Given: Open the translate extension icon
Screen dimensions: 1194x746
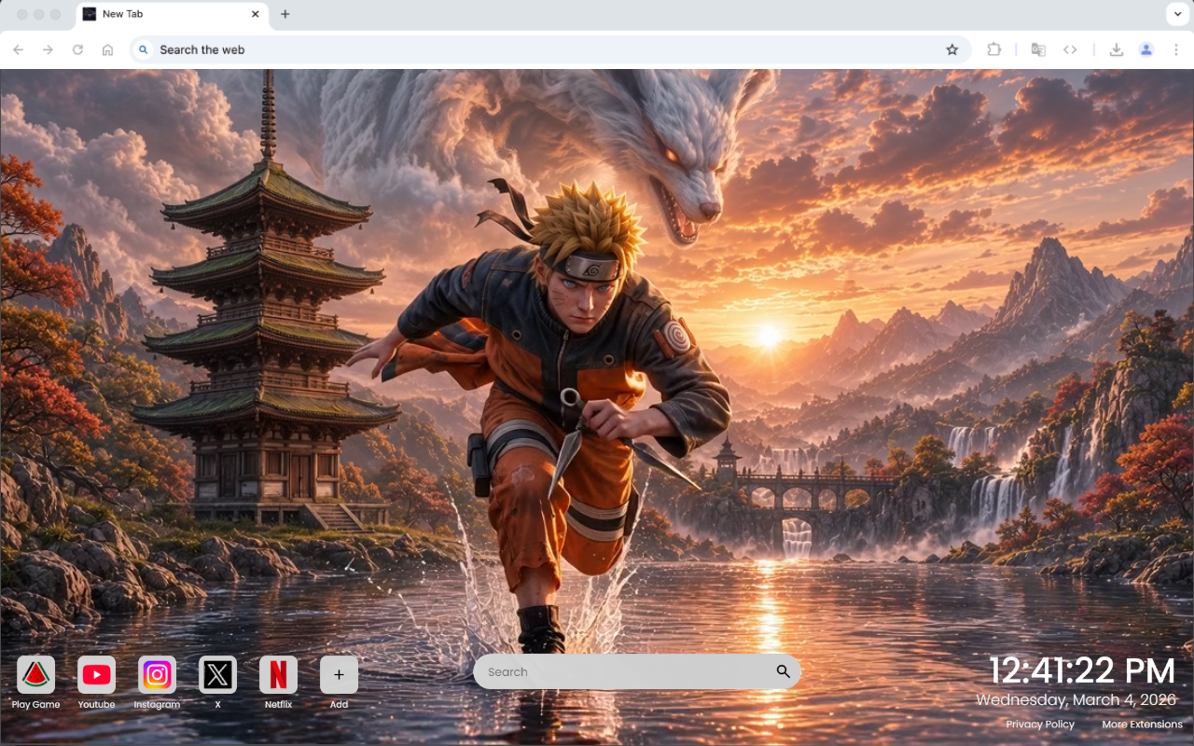Looking at the screenshot, I should coord(1038,49).
